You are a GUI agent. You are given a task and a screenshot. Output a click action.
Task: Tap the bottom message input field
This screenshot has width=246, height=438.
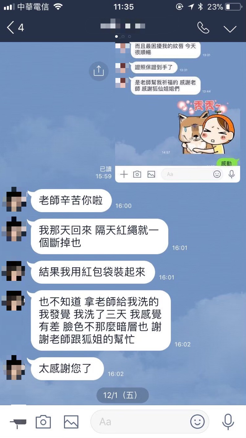pos(150,421)
